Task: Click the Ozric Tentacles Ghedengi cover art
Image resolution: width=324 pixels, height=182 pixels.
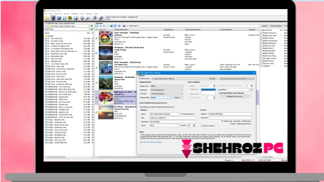Action: click(106, 38)
